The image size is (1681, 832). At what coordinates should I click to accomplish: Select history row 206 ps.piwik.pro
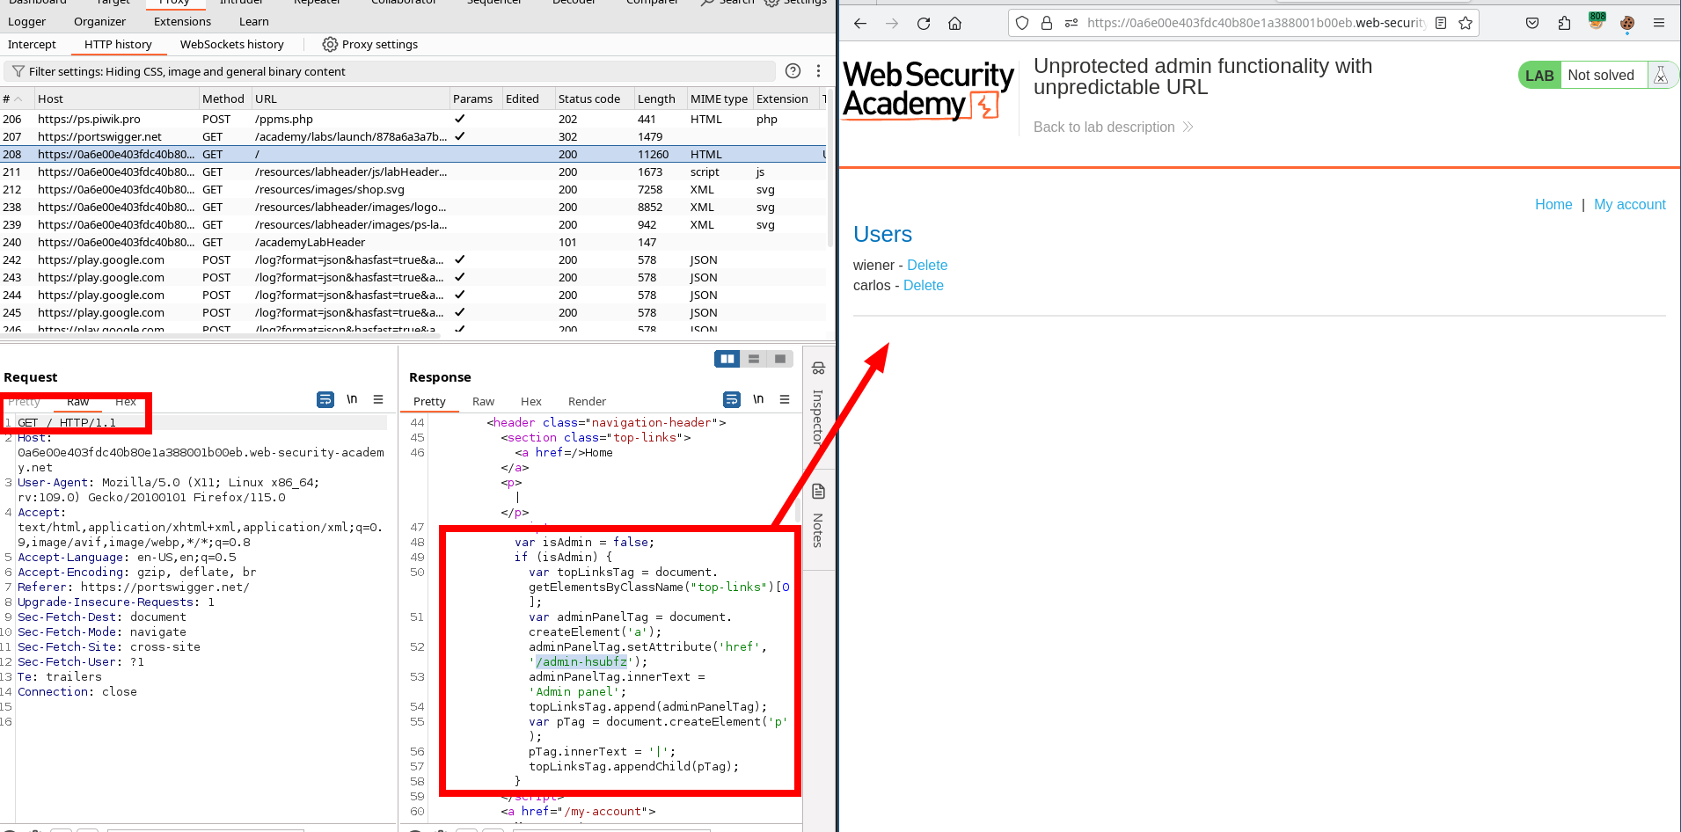coord(413,119)
